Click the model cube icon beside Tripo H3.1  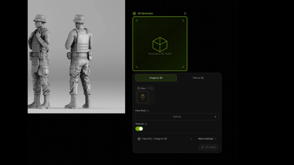point(139,139)
